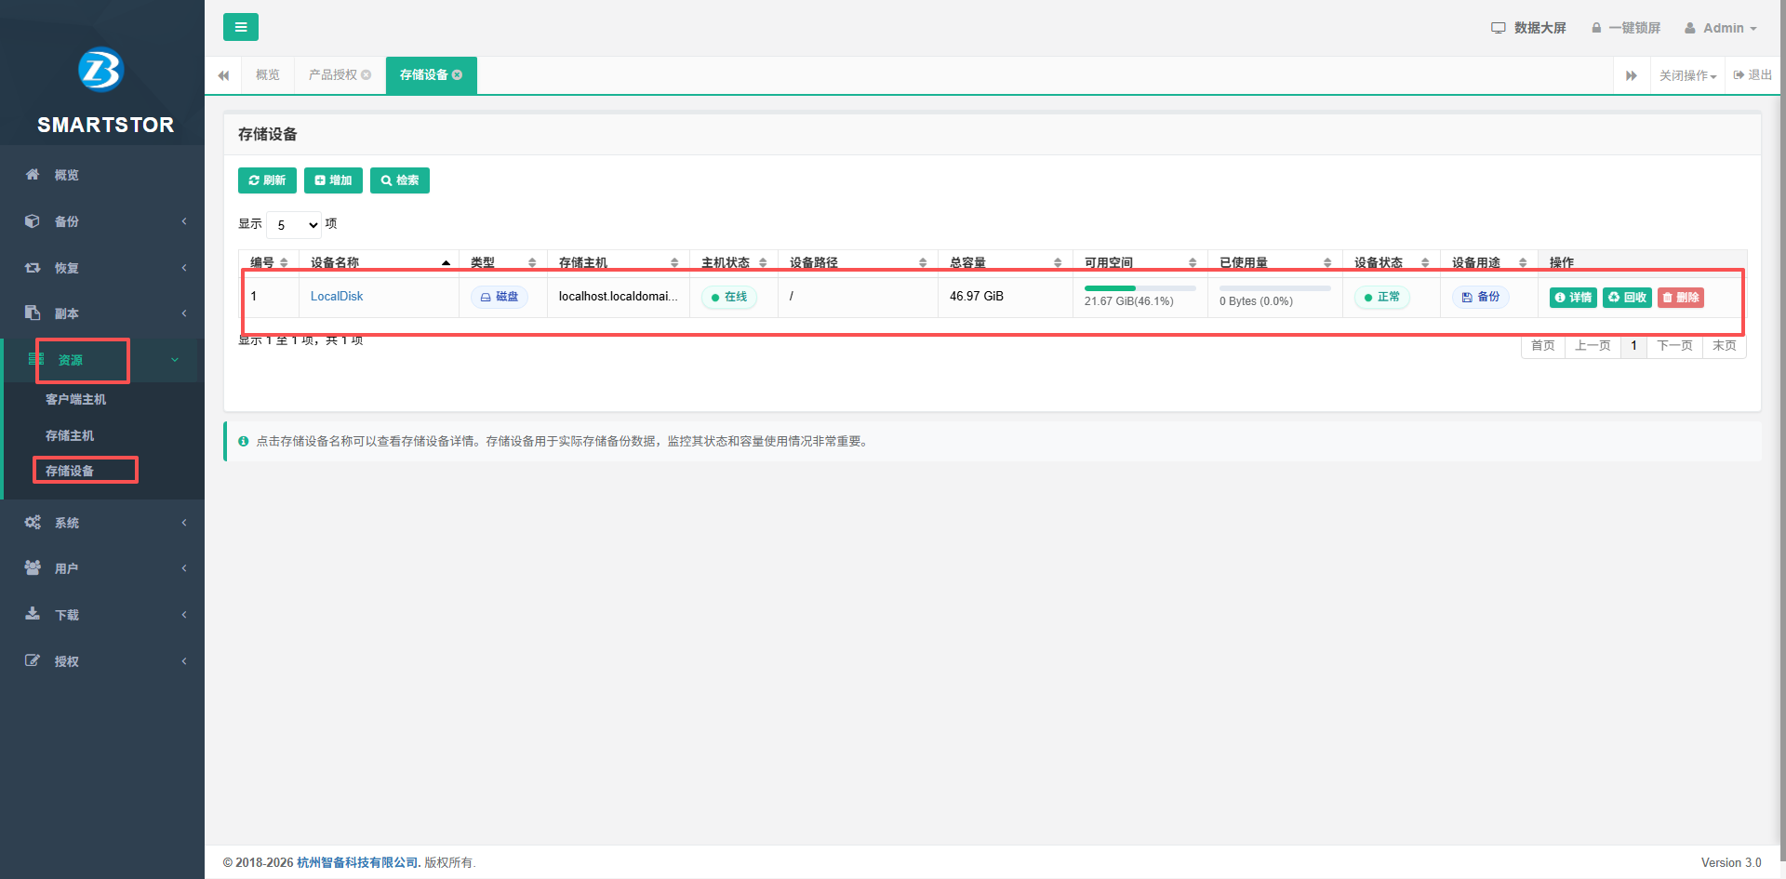Go to 上一页 previous page
This screenshot has width=1786, height=879.
[x=1593, y=346]
